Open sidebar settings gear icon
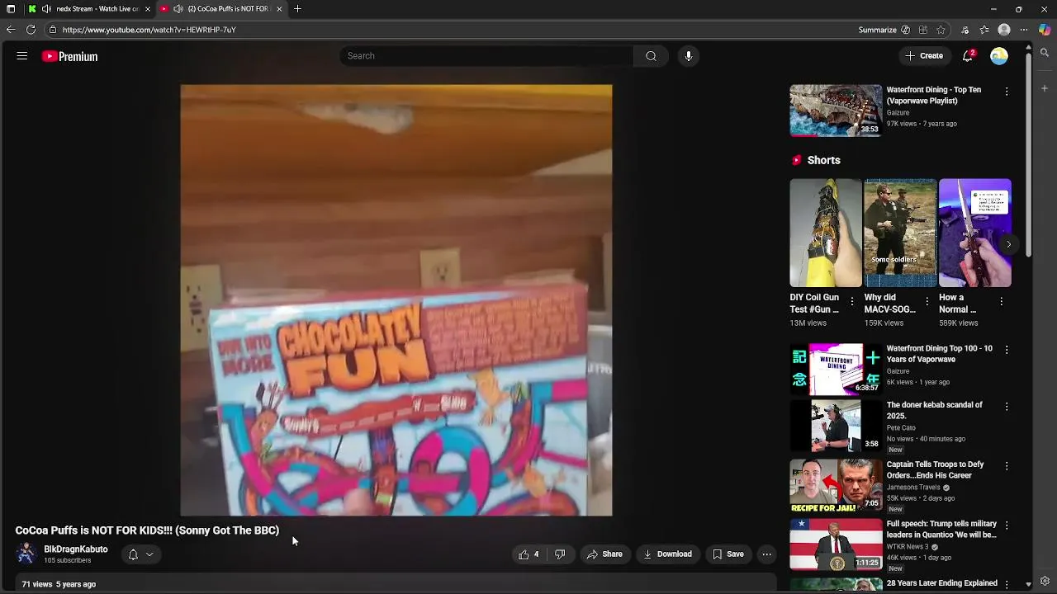Viewport: 1057px width, 594px height. tap(1045, 581)
